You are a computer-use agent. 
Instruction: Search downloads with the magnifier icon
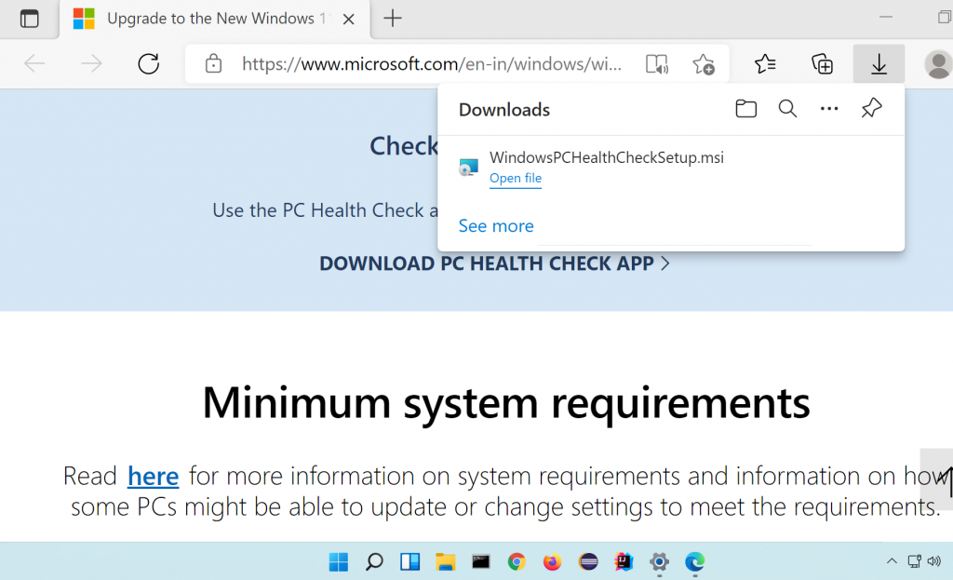pyautogui.click(x=787, y=108)
